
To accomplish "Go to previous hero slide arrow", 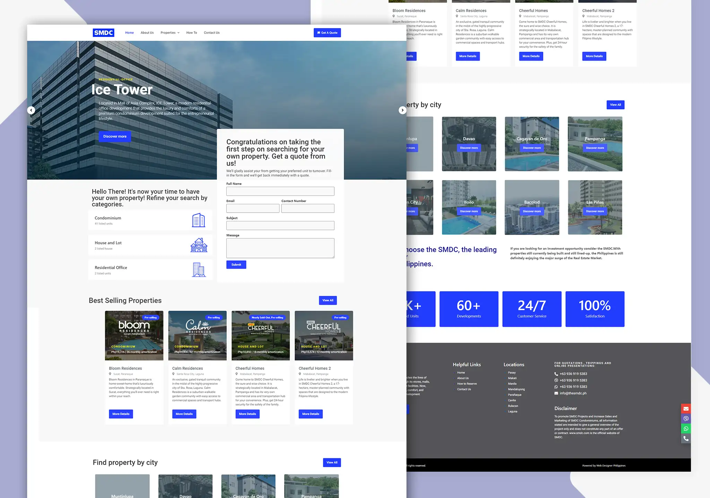I will point(31,110).
